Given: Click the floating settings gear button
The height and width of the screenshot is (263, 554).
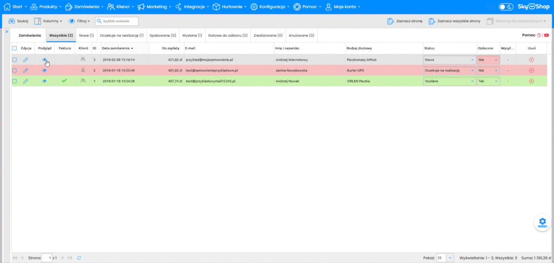Looking at the screenshot, I should 542,222.
